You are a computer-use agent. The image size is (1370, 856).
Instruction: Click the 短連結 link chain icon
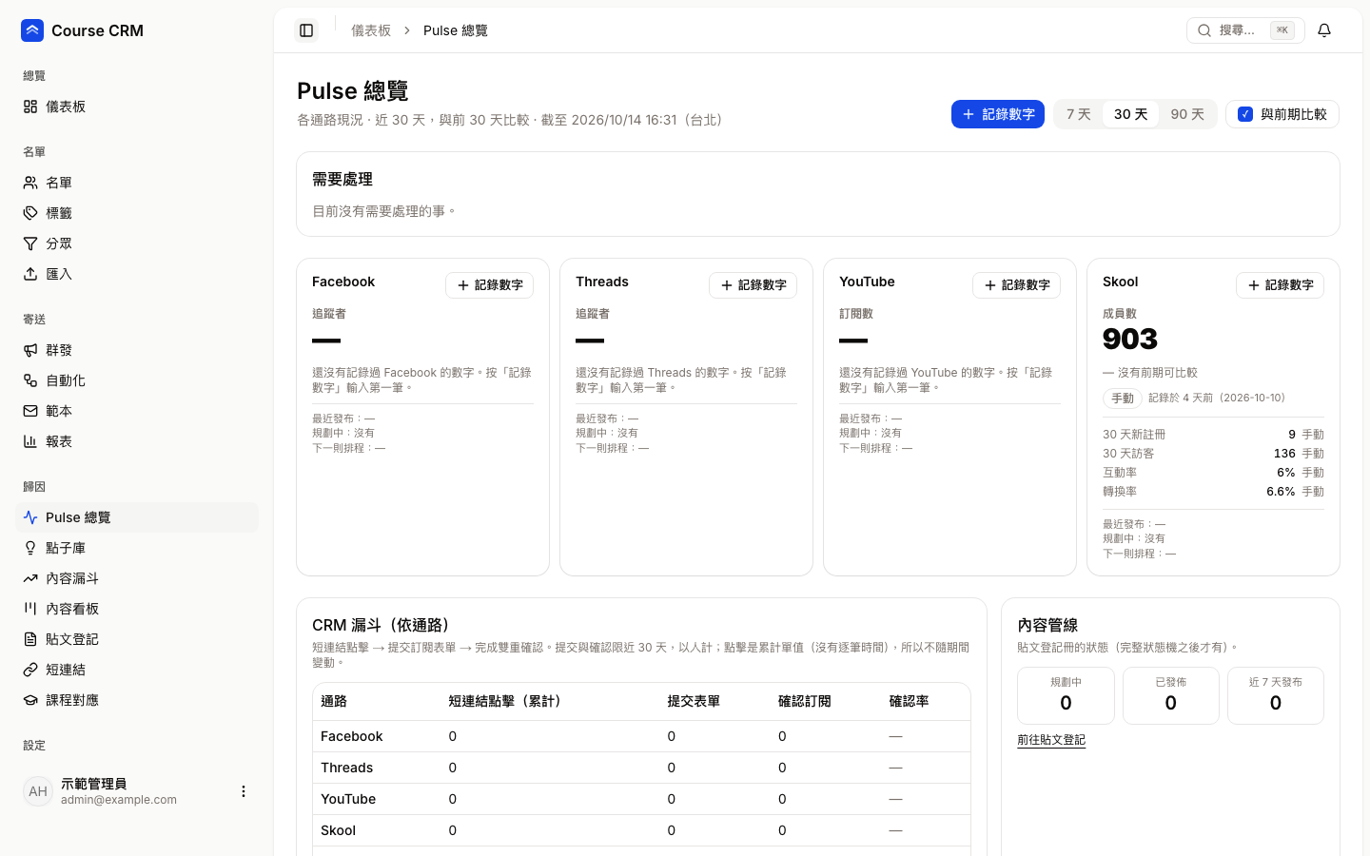pyautogui.click(x=30, y=670)
